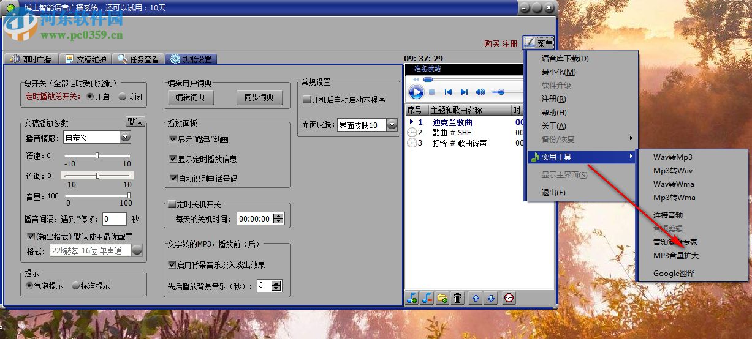Click the 播音间隔 pause seconds input
This screenshot has height=339, width=752.
point(115,219)
